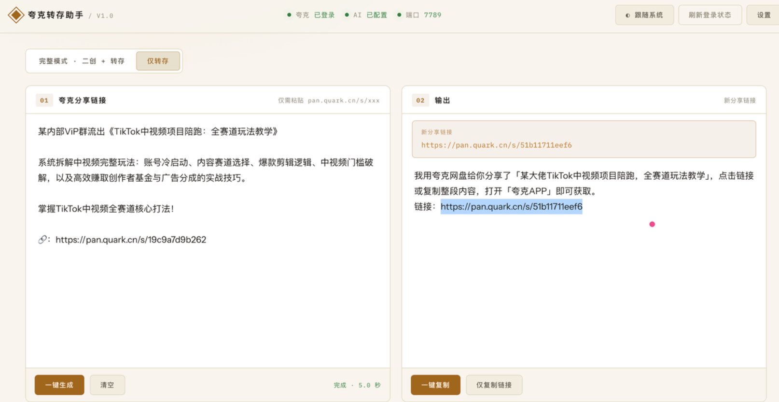Click the 刷新登录状态 button

tap(710, 15)
